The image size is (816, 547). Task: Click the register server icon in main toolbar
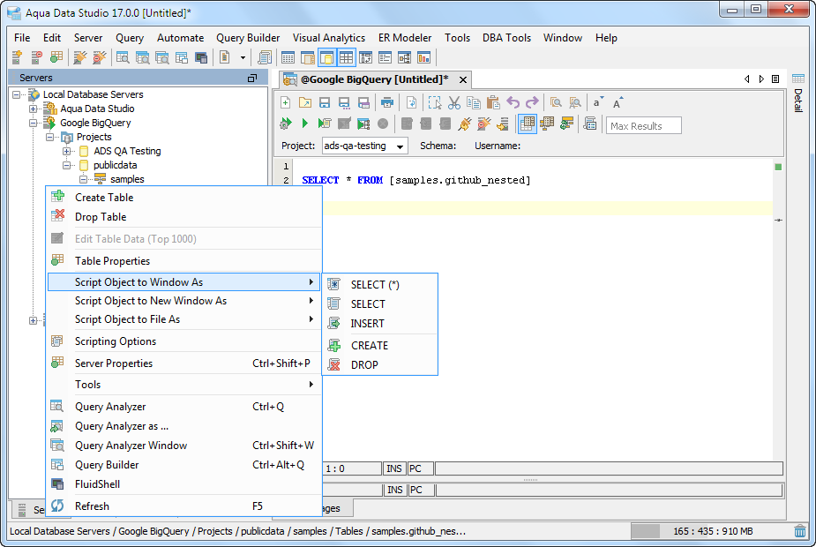(x=17, y=57)
